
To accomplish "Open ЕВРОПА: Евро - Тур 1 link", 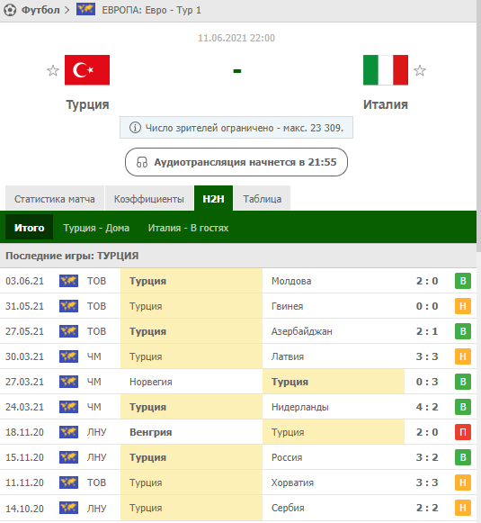I will point(152,10).
